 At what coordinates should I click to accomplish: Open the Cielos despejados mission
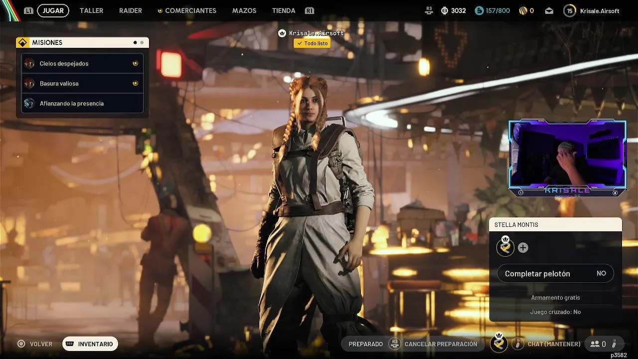click(82, 63)
